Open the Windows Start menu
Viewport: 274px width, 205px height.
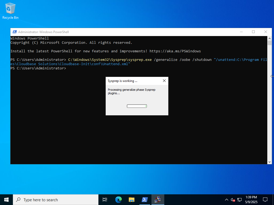[x=6, y=200]
